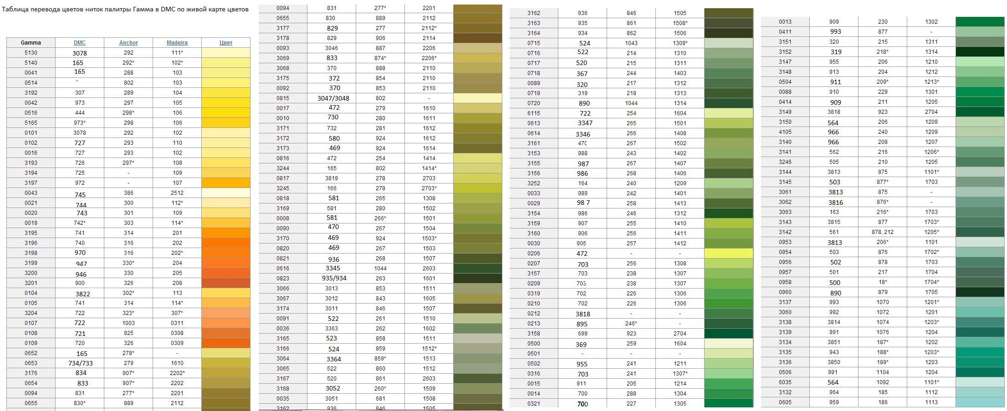Screen dimensions: 1007x411
Task: Click Madeira value 2512 in Gamma 0043 row
Action: 177,193
